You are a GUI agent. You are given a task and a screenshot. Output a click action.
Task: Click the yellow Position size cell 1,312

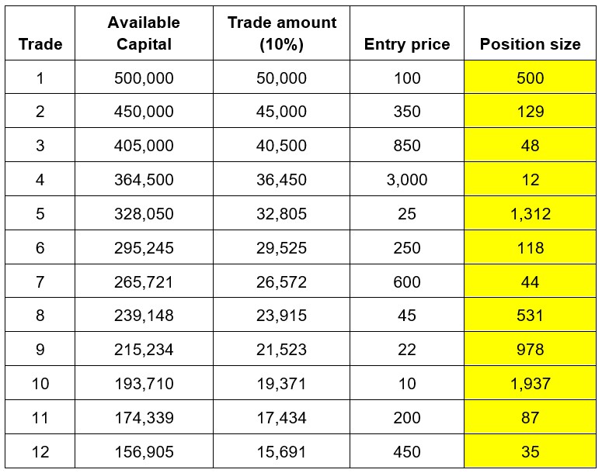[x=530, y=214]
